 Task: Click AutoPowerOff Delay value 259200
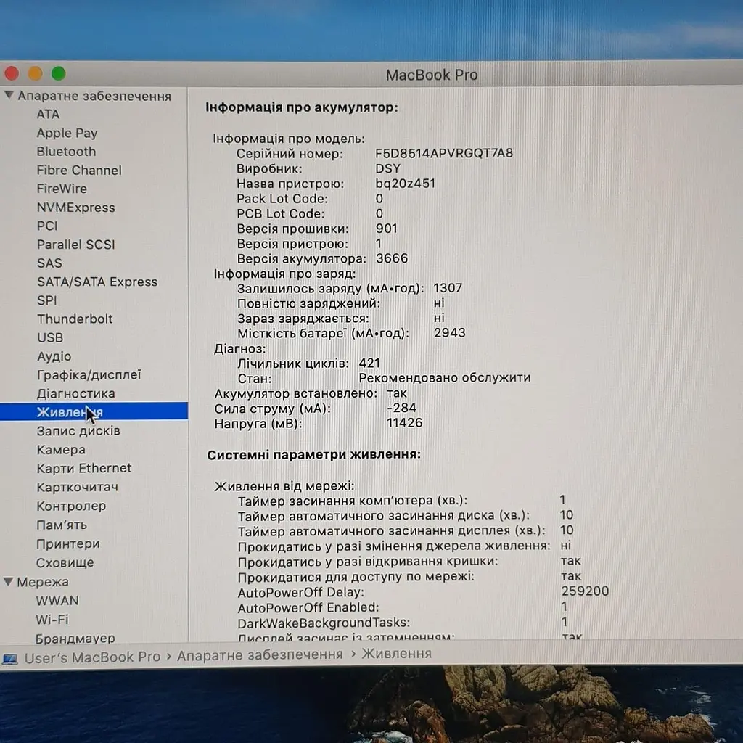[x=586, y=591]
